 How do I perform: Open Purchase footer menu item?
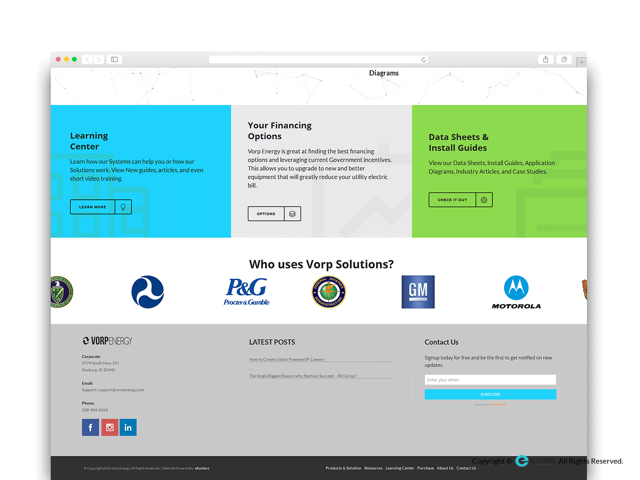tap(426, 468)
